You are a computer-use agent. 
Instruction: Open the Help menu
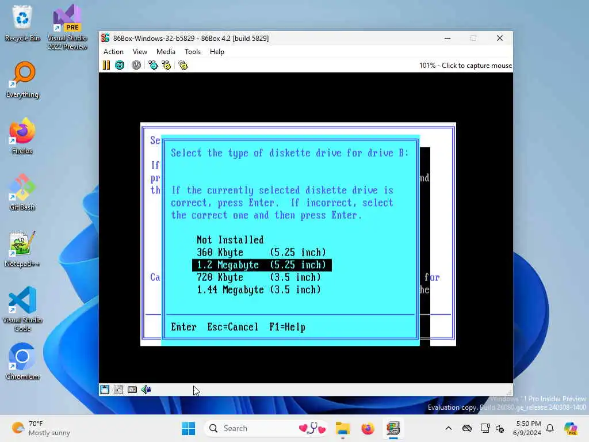click(x=217, y=52)
